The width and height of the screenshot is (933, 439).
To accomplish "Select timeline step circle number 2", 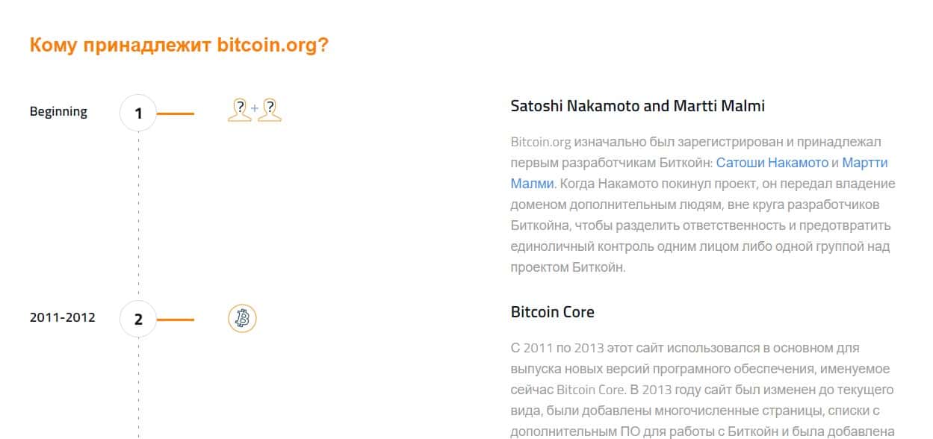I will [x=138, y=319].
